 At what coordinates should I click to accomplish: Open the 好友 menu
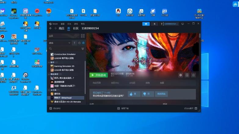(69, 24)
